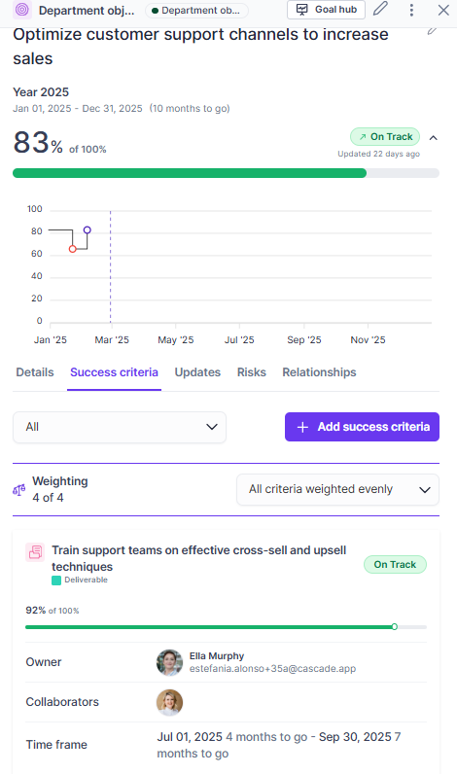Screen dimensions: 457x774
Task: Click the Goal hub button
Action: pyautogui.click(x=326, y=10)
